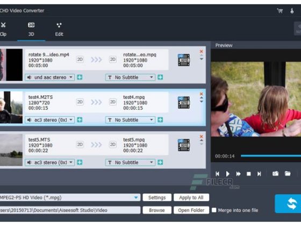Open output format icon for rotate...eo.mpg
The width and height of the screenshot is (301, 226).
click(x=184, y=60)
